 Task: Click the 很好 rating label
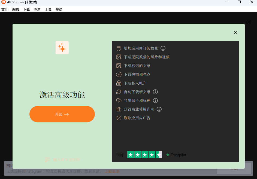[120, 155]
